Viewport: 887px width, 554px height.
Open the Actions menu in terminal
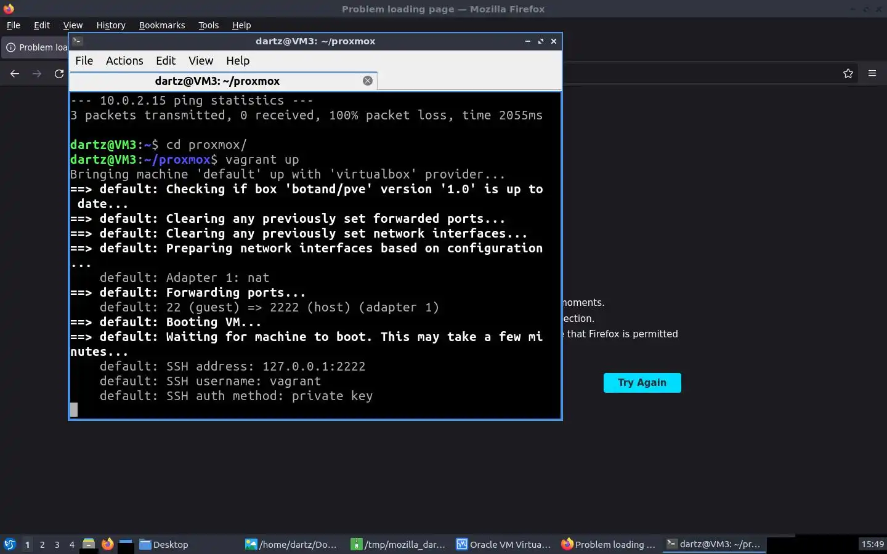[x=124, y=60]
